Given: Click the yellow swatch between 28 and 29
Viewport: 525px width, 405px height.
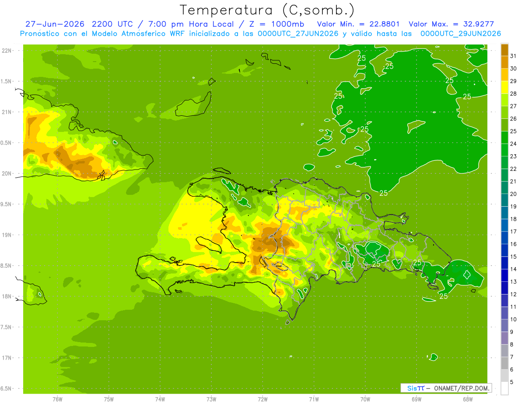Looking at the screenshot, I should [504, 87].
